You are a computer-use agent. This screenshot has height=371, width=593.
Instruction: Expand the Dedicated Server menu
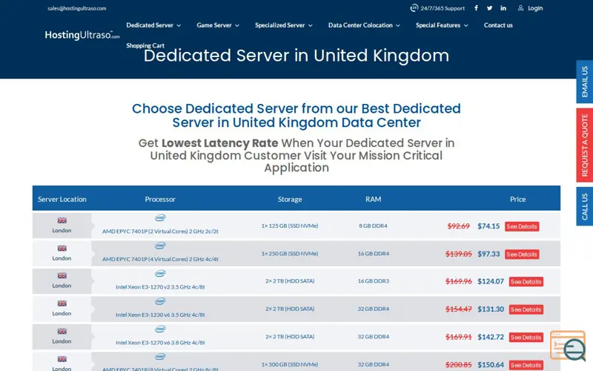tap(153, 25)
